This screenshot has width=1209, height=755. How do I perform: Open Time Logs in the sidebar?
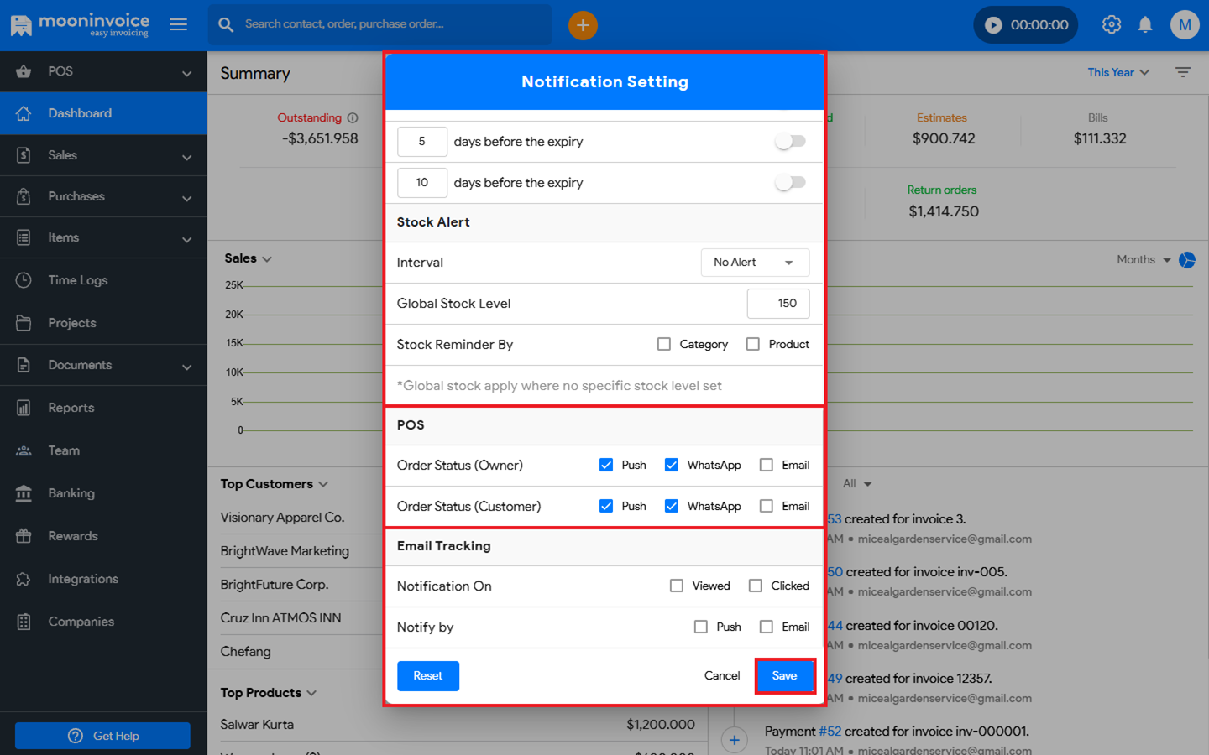78,280
